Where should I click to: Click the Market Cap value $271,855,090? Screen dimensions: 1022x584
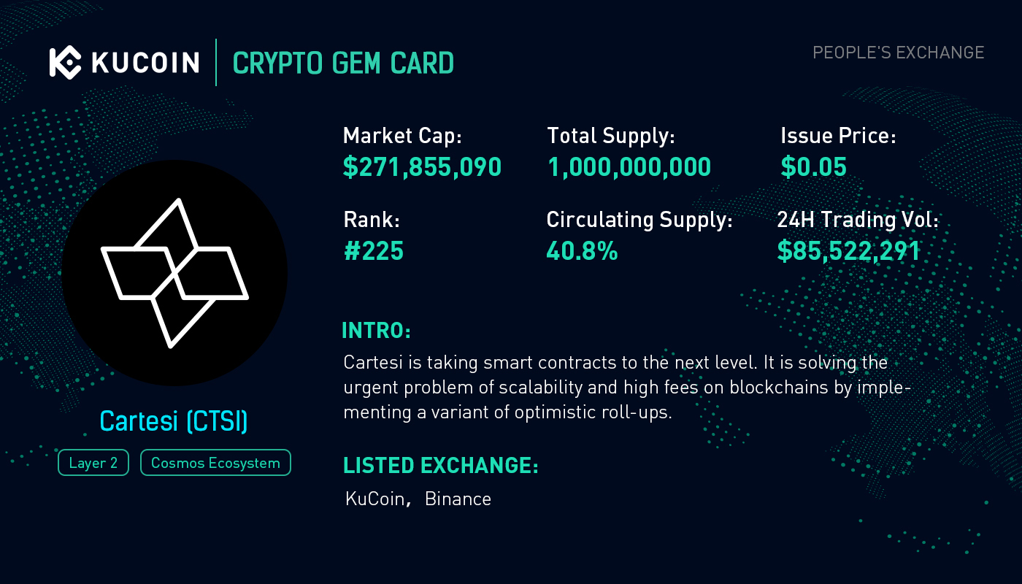[422, 167]
